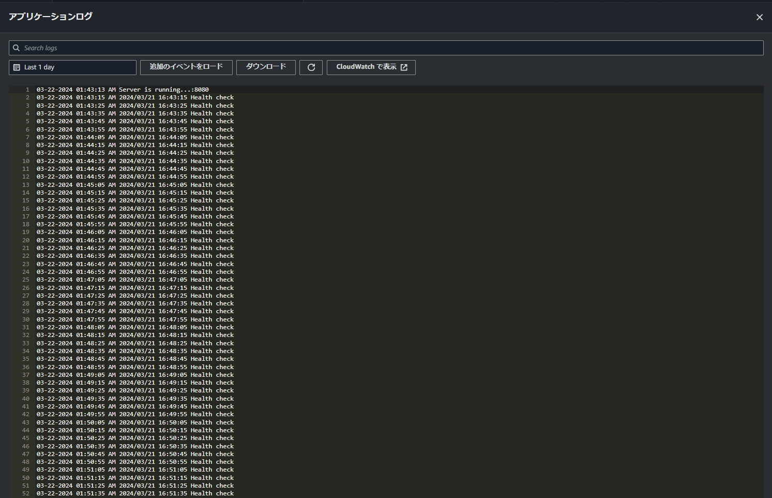Screen dimensions: 772x498
Task: Click the アプリケーションログ title text
Action: pyautogui.click(x=50, y=17)
